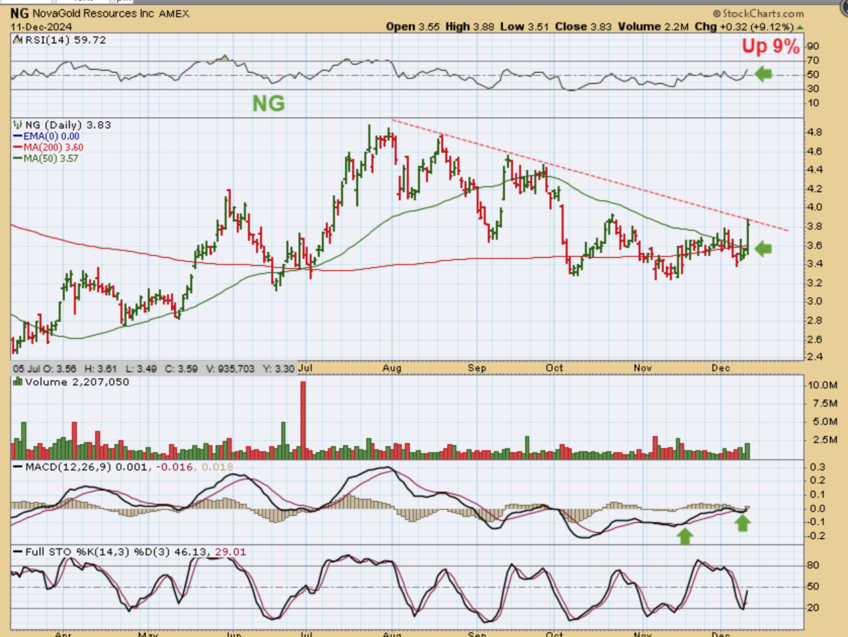Screen dimensions: 848x637
Task: Click the 80 label on the stochastic axis
Action: tap(814, 566)
